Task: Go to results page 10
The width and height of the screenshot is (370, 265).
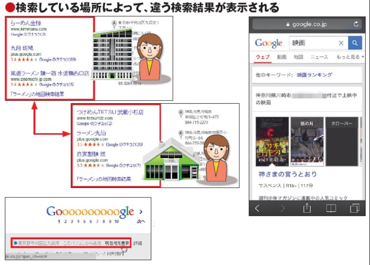Action: coord(116,222)
